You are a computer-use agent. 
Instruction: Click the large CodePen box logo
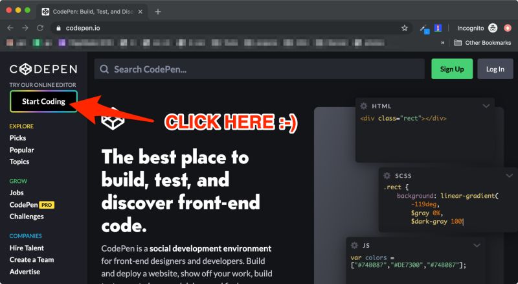coord(113,120)
